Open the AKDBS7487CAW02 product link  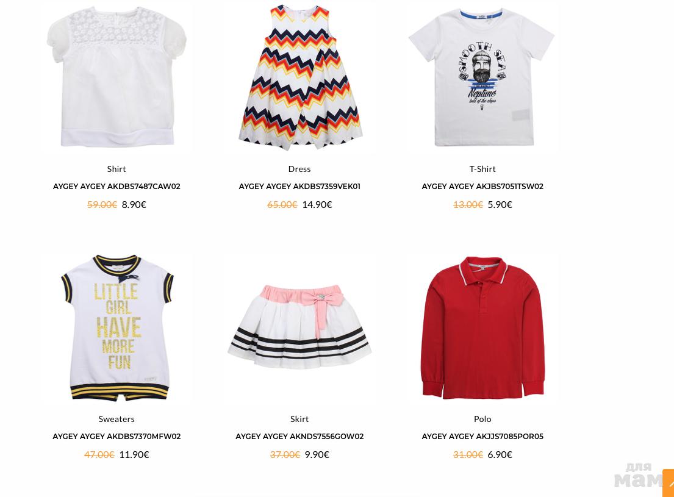pos(117,186)
